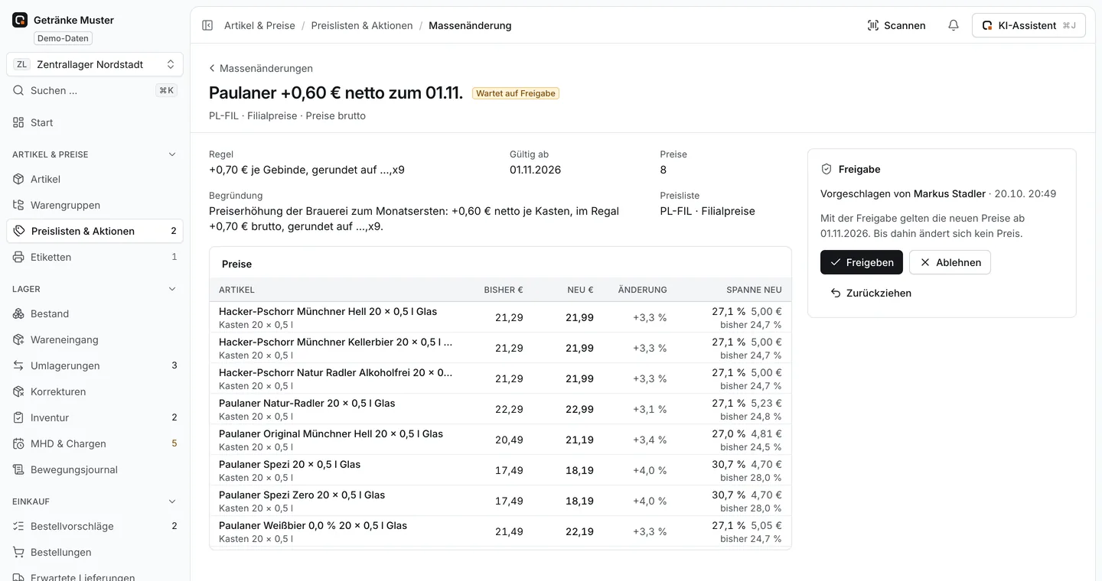Image resolution: width=1102 pixels, height=581 pixels.
Task: Go to Start in sidebar
Action: coord(95,122)
